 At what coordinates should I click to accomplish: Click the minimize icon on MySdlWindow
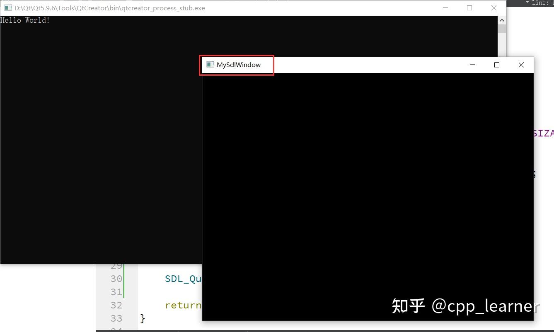tap(472, 64)
